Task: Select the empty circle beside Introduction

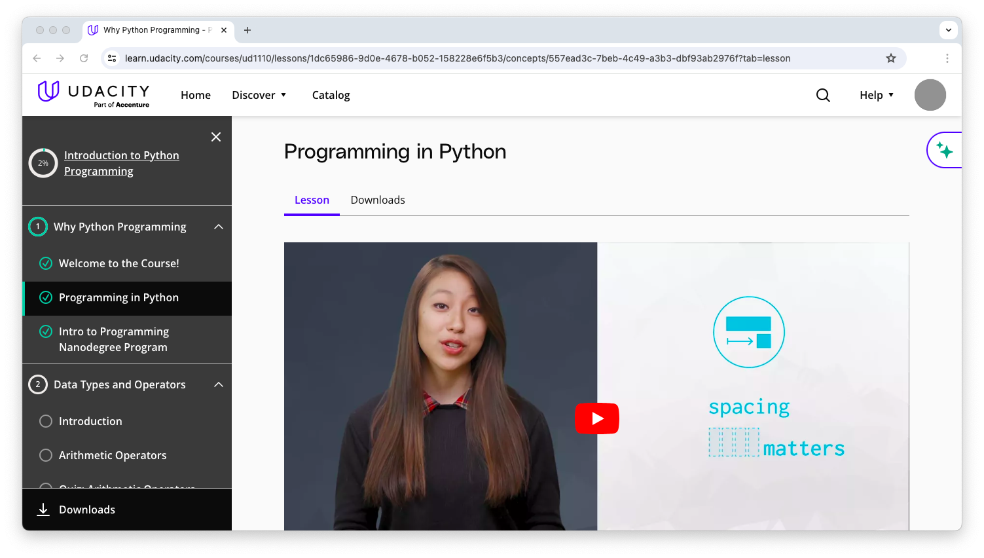Action: point(46,421)
